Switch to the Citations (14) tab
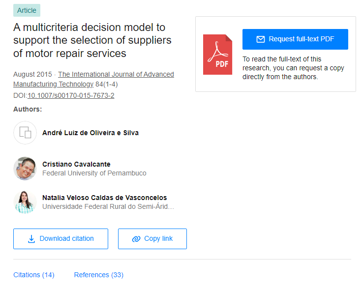The height and width of the screenshot is (288, 362). click(34, 275)
